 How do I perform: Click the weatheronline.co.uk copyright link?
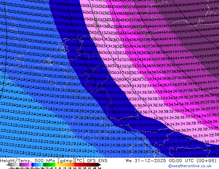tap(190, 166)
